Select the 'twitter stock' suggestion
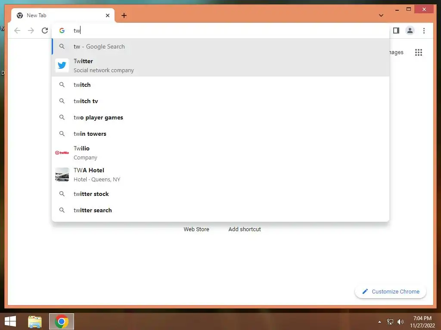The width and height of the screenshot is (441, 330). click(221, 194)
